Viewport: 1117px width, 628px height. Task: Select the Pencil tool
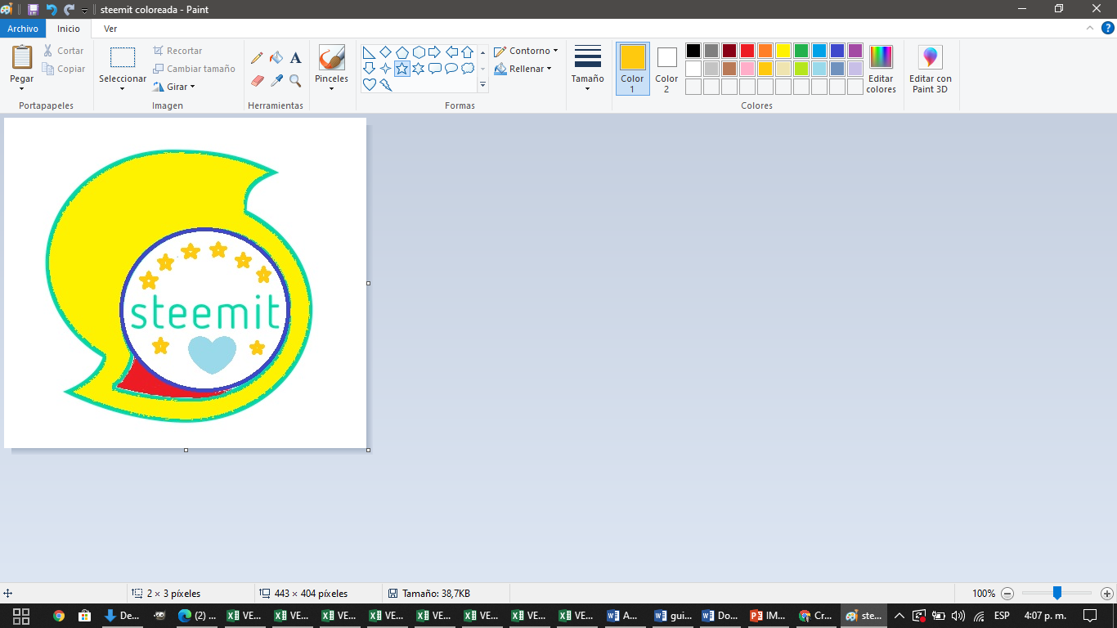[257, 58]
